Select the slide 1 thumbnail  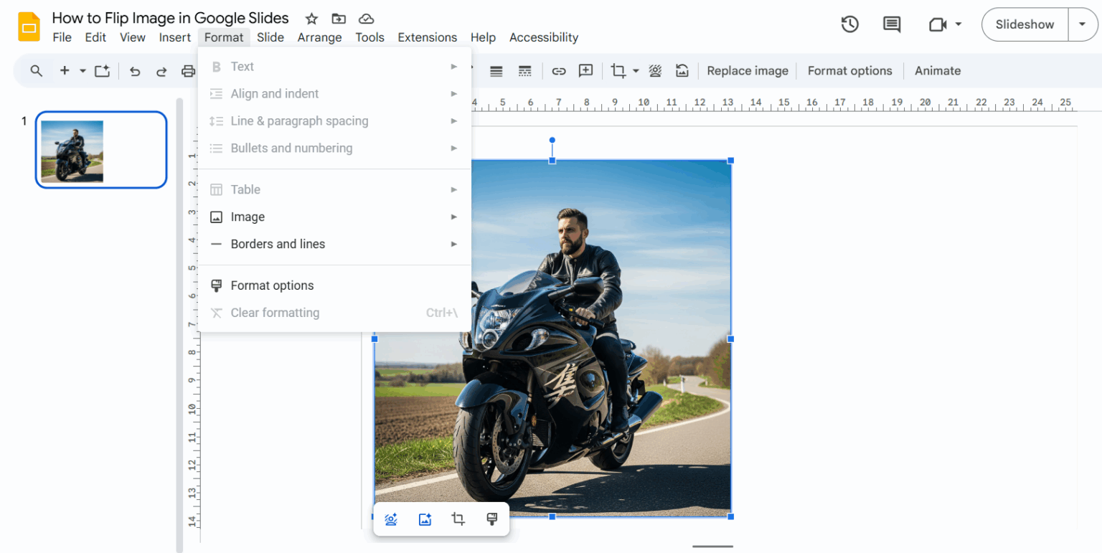tap(100, 149)
